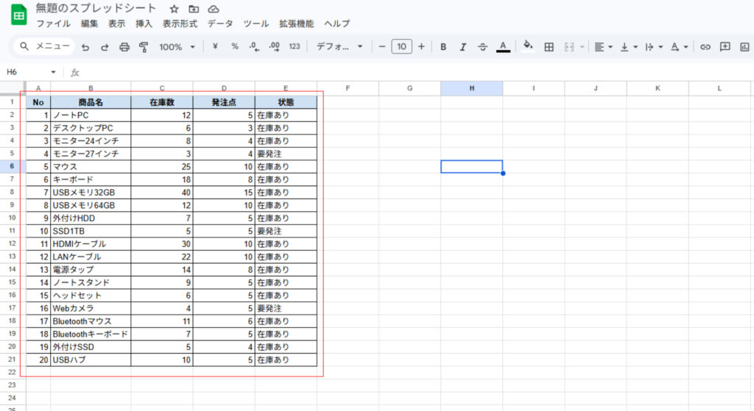754x411 pixels.
Task: Expand the horizontal align dropdown
Action: [604, 47]
